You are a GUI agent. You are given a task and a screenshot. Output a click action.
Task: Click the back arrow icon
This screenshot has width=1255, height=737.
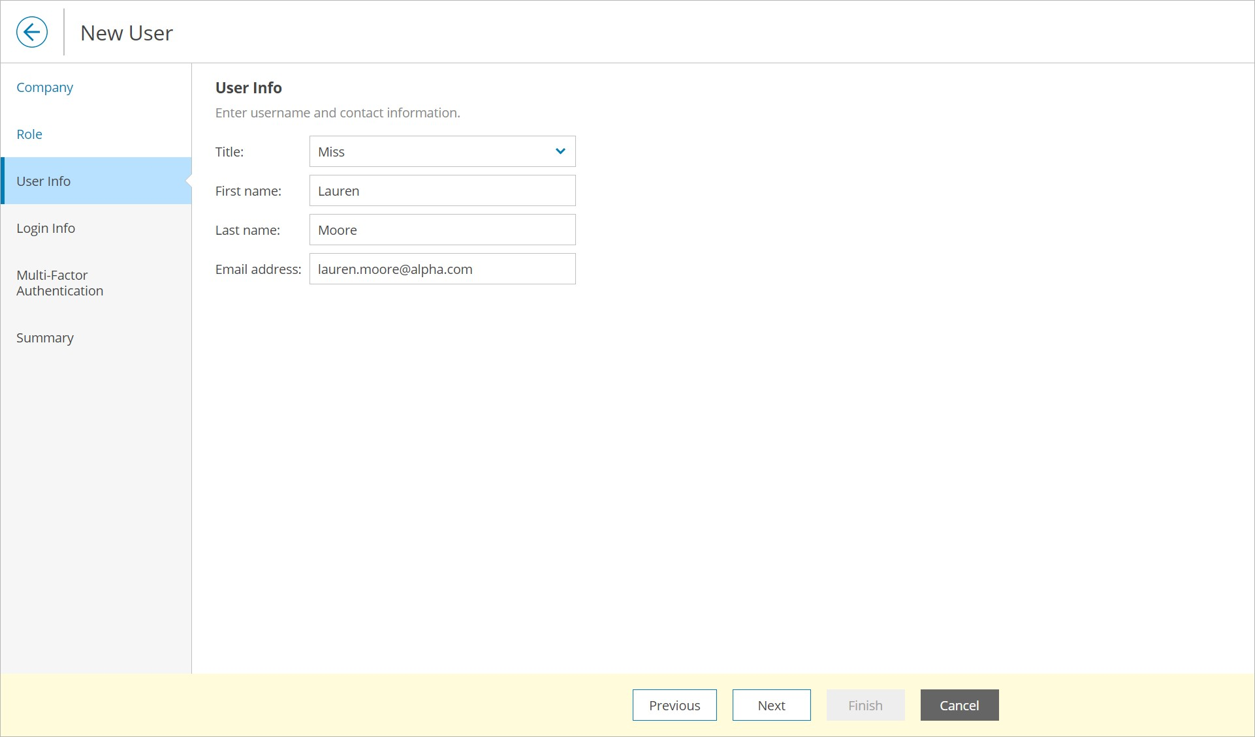coord(32,32)
